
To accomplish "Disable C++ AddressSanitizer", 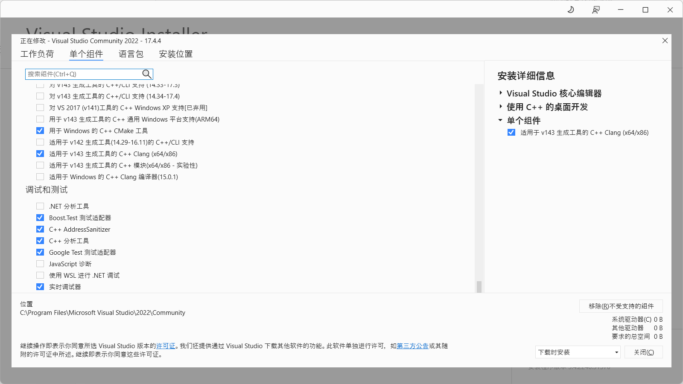I will 40,229.
